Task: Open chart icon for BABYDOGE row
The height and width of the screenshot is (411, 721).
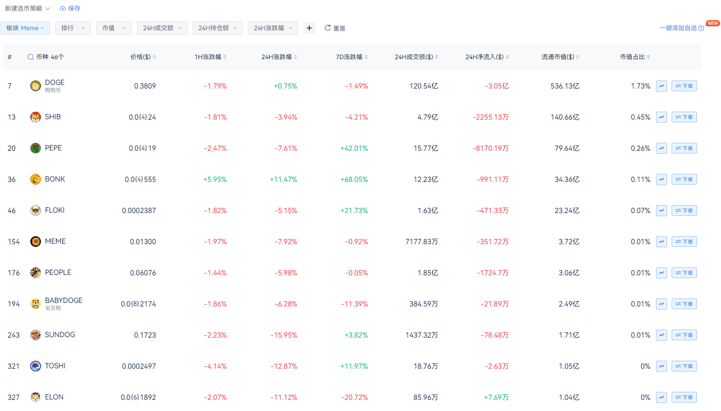Action: pyautogui.click(x=661, y=304)
